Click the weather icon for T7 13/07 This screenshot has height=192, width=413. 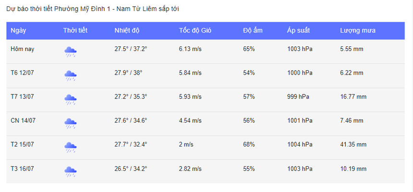pos(71,99)
